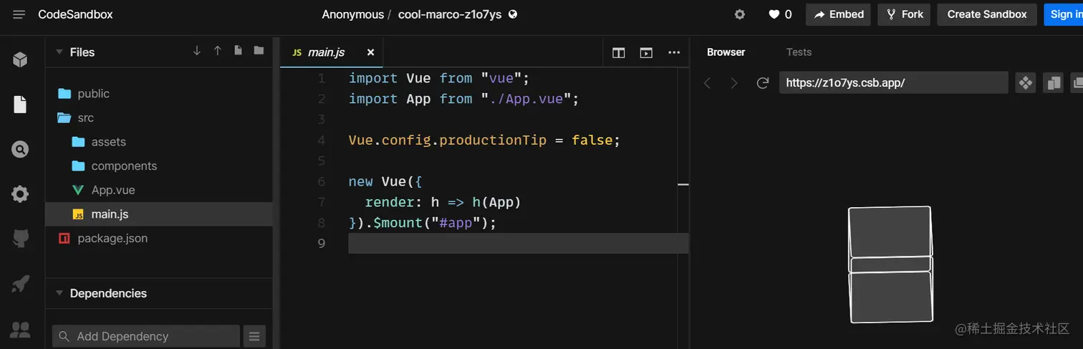Collapse the Dependencies section

(58, 293)
